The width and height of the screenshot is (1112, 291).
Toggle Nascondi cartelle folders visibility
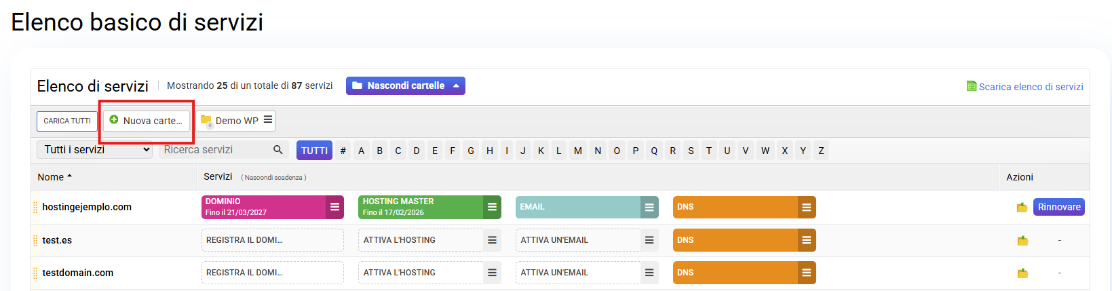pyautogui.click(x=405, y=85)
